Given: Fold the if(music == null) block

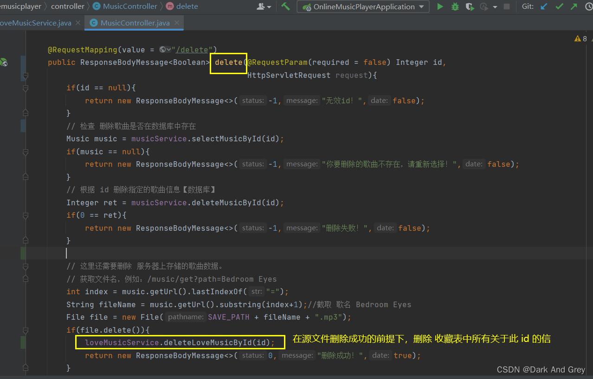Looking at the screenshot, I should click(26, 152).
